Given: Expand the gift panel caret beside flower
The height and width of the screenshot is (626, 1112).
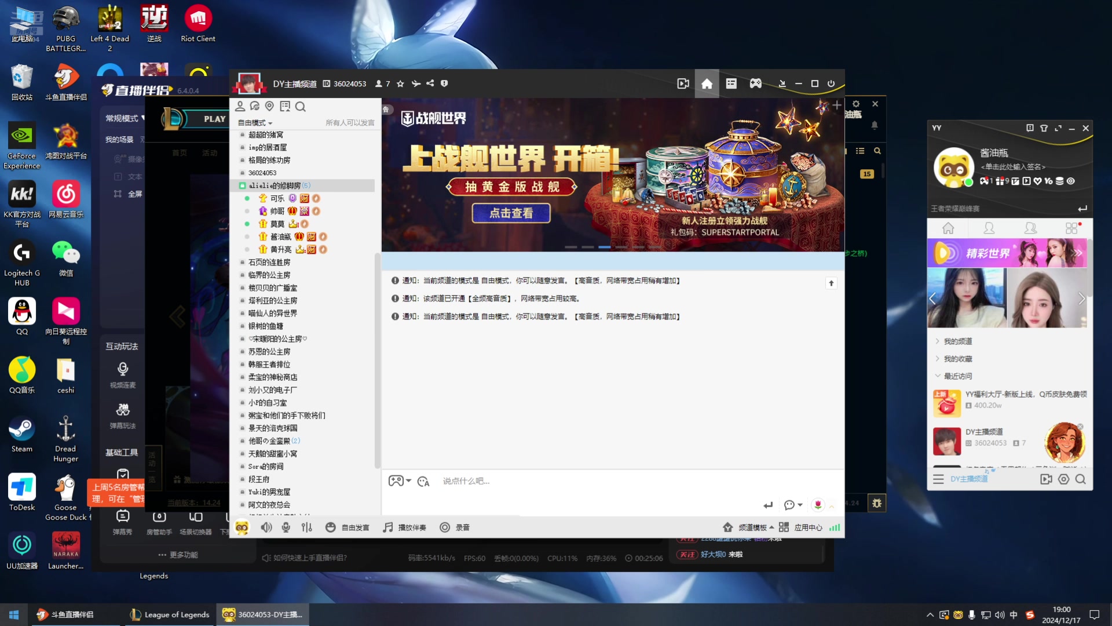Looking at the screenshot, I should coord(832,506).
